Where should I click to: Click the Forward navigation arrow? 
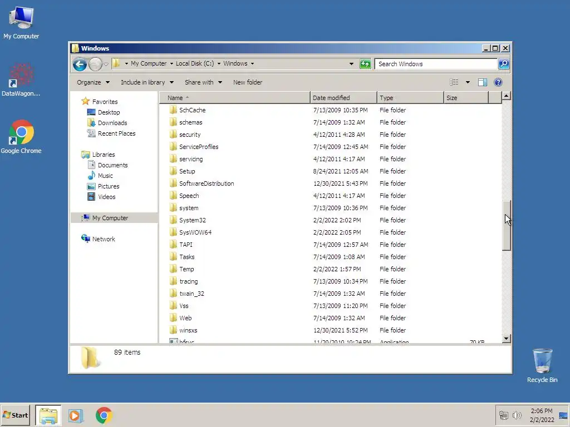[x=95, y=64]
